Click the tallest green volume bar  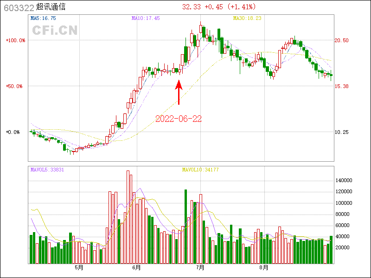(186, 227)
